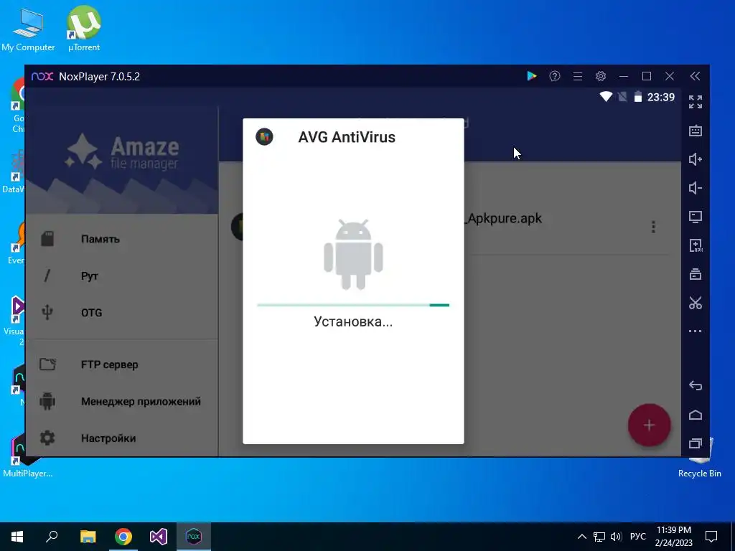The image size is (735, 551).
Task: Open the Nox sidebar screen display icon
Action: pos(695,217)
